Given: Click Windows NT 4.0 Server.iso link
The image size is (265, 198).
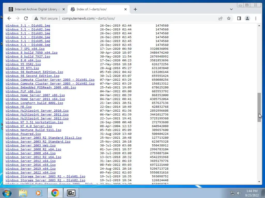Looking at the screenshot, I should [29, 126].
